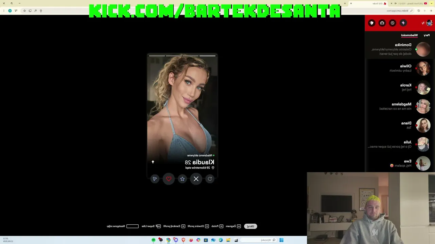
Task: Click the Windows taskbar search box
Action: (x=258, y=240)
